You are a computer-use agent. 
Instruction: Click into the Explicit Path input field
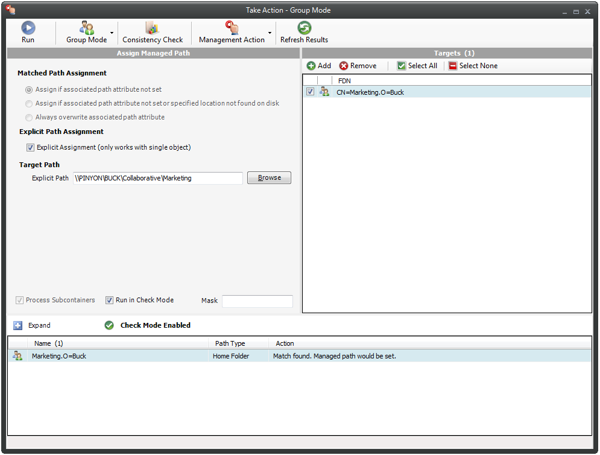point(157,178)
